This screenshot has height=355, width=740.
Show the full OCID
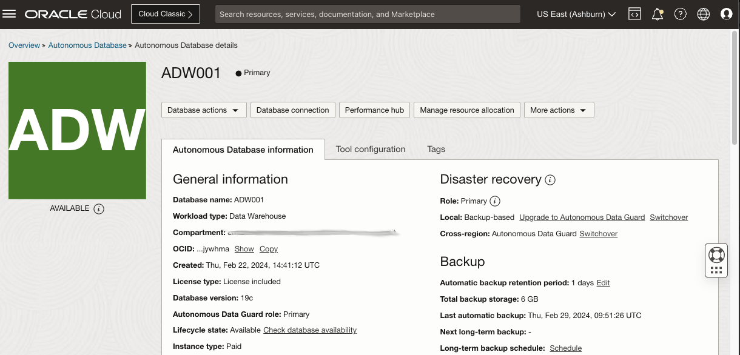point(244,249)
